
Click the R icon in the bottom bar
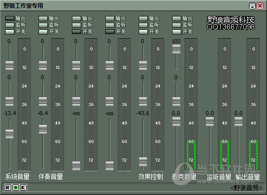pyautogui.click(x=8, y=187)
